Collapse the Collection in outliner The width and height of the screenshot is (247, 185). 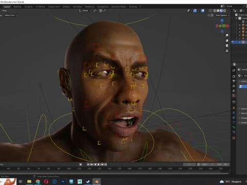(x=236, y=18)
